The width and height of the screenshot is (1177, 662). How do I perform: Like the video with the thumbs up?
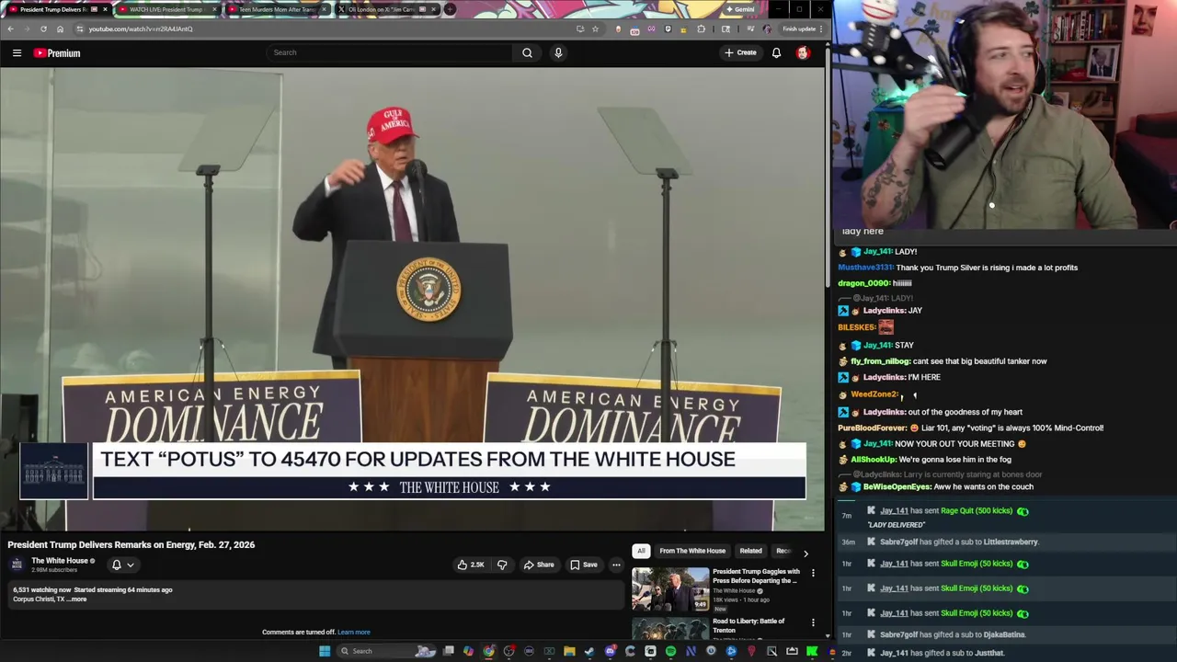(x=471, y=565)
